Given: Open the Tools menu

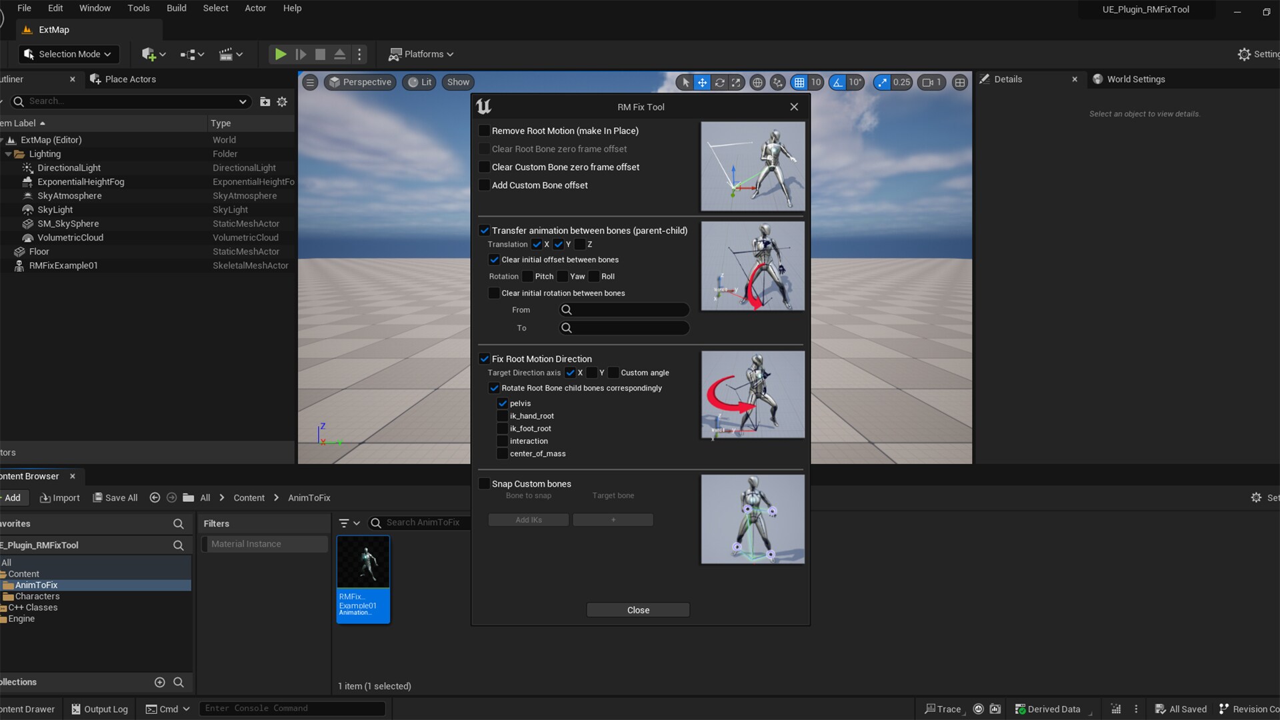Looking at the screenshot, I should 138,8.
